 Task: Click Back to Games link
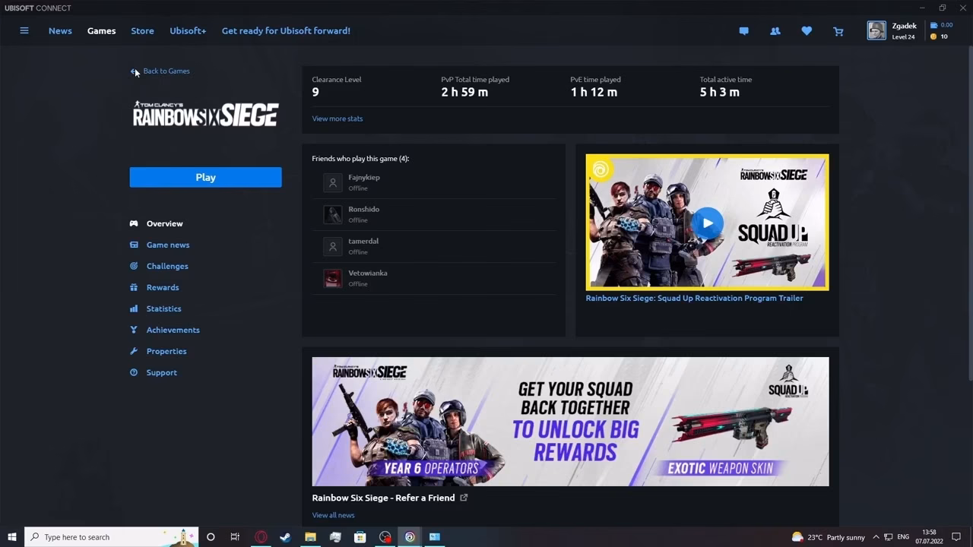click(166, 71)
